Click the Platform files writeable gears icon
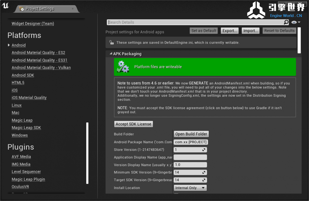Viewport: 309px width, 201px height. (x=123, y=67)
